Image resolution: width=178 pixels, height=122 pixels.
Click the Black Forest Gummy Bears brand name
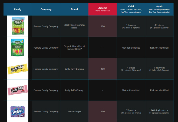[x=74, y=26]
